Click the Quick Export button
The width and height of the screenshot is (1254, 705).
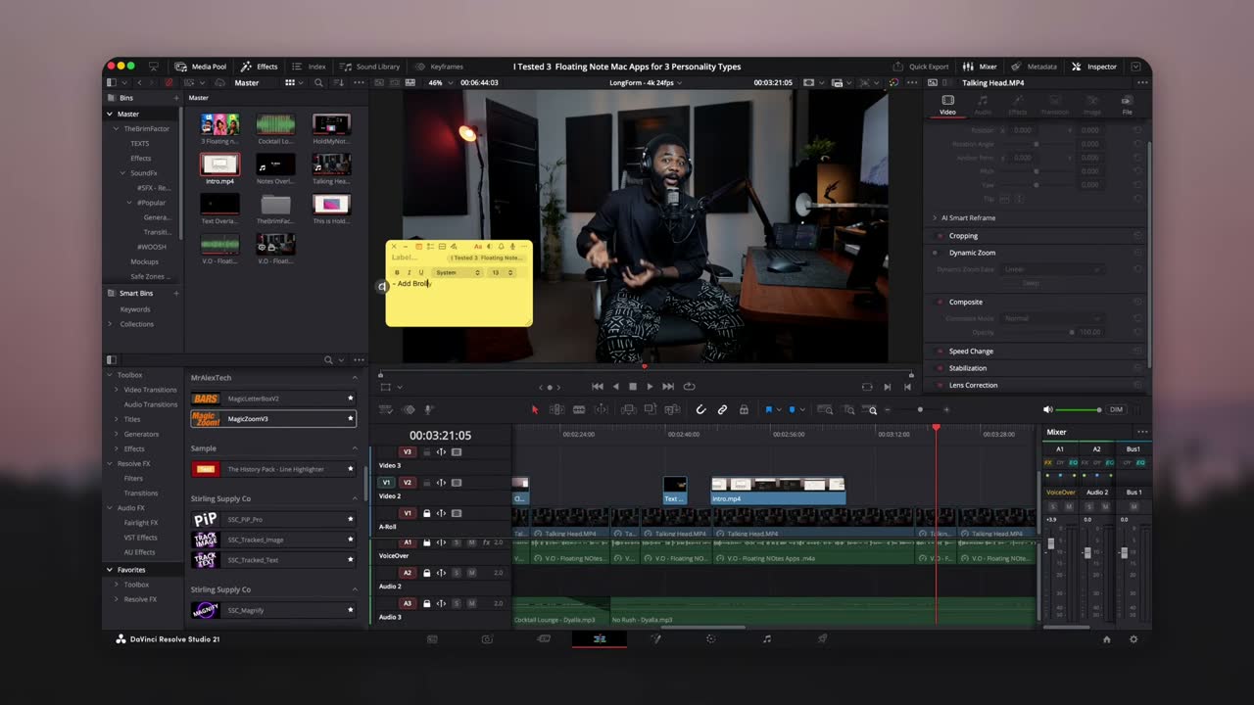click(921, 67)
